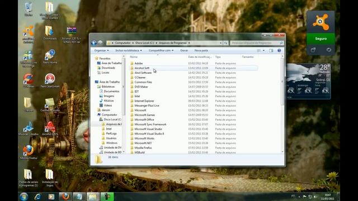Click the avast gadget logo
The height and width of the screenshot is (201, 358).
coord(321,22)
